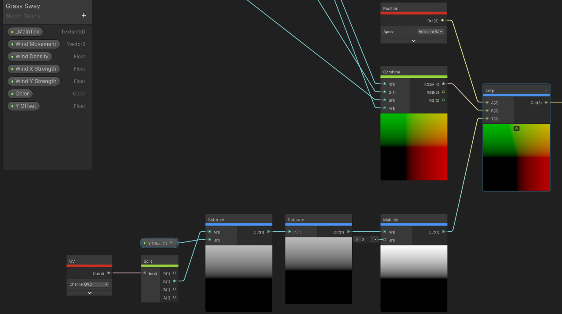Click the Split node R(1) output port
This screenshot has width=562, height=314.
pos(175,273)
